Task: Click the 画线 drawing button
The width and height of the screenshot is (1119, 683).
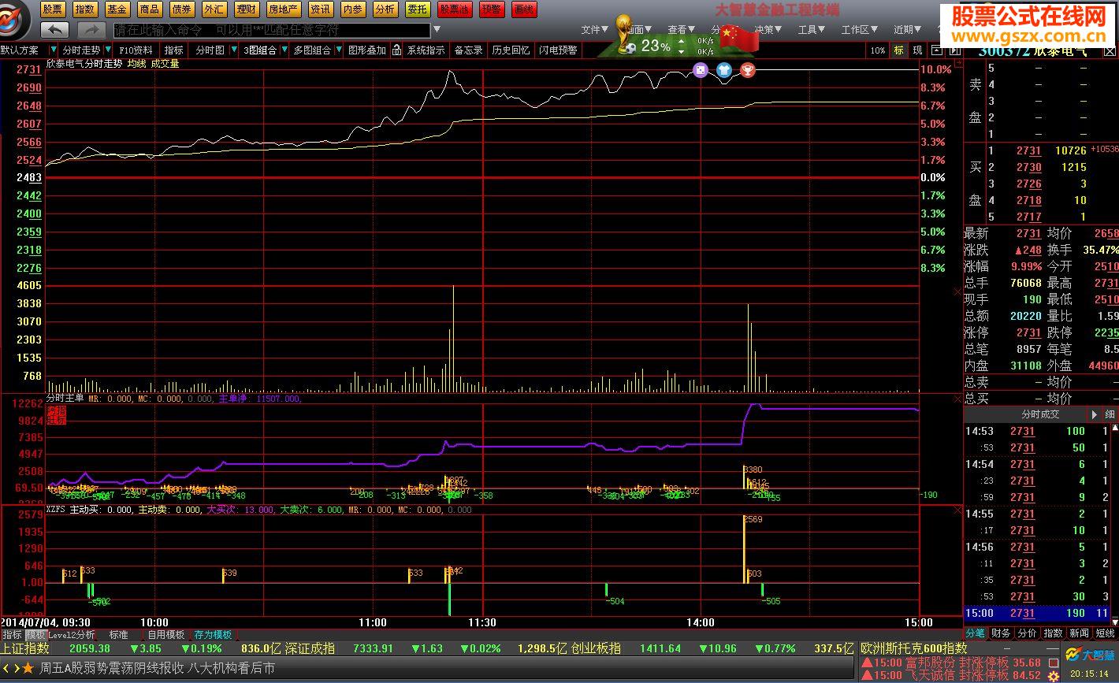Action: tap(523, 9)
